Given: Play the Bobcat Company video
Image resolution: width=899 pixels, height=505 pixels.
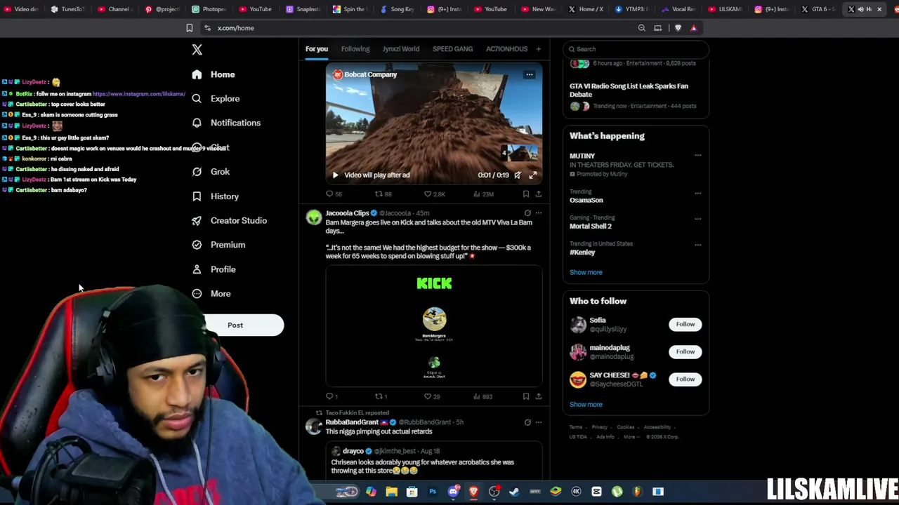Looking at the screenshot, I should [335, 175].
